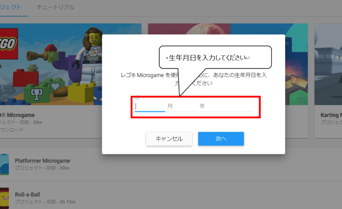Click the Karting card title text

click(331, 115)
